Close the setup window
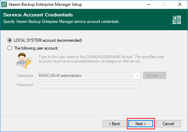This screenshot has width=188, height=132. point(180,4)
